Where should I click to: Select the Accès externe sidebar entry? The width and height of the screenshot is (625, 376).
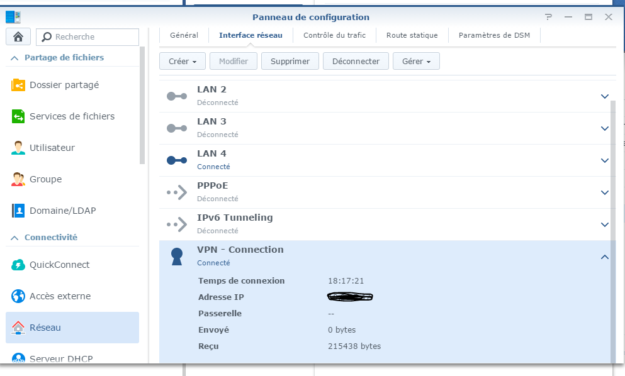(x=72, y=296)
